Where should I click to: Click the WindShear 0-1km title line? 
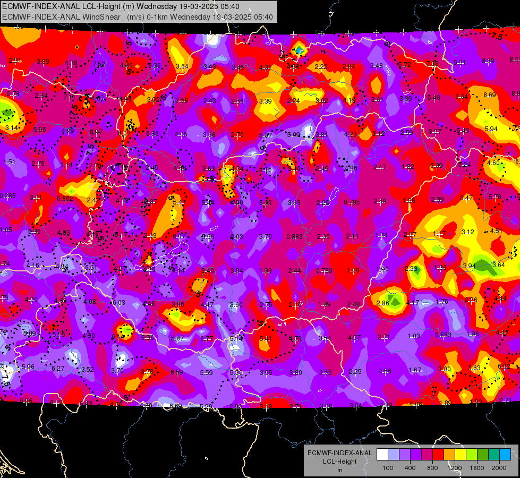point(138,17)
